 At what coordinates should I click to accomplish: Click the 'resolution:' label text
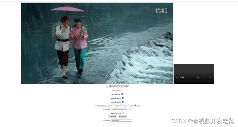pyautogui.click(x=107, y=109)
